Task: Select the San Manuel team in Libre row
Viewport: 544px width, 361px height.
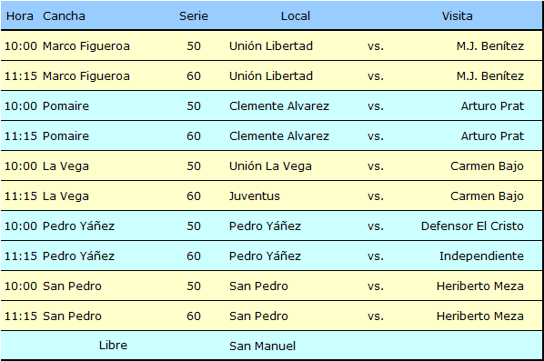Action: click(x=262, y=346)
